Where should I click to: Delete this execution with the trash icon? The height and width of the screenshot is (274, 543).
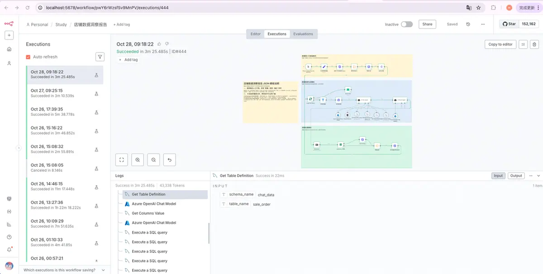tap(534, 44)
